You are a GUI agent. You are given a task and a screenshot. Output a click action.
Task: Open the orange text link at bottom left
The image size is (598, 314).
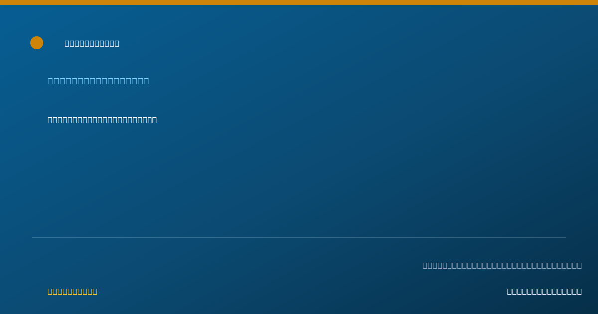[x=72, y=291]
